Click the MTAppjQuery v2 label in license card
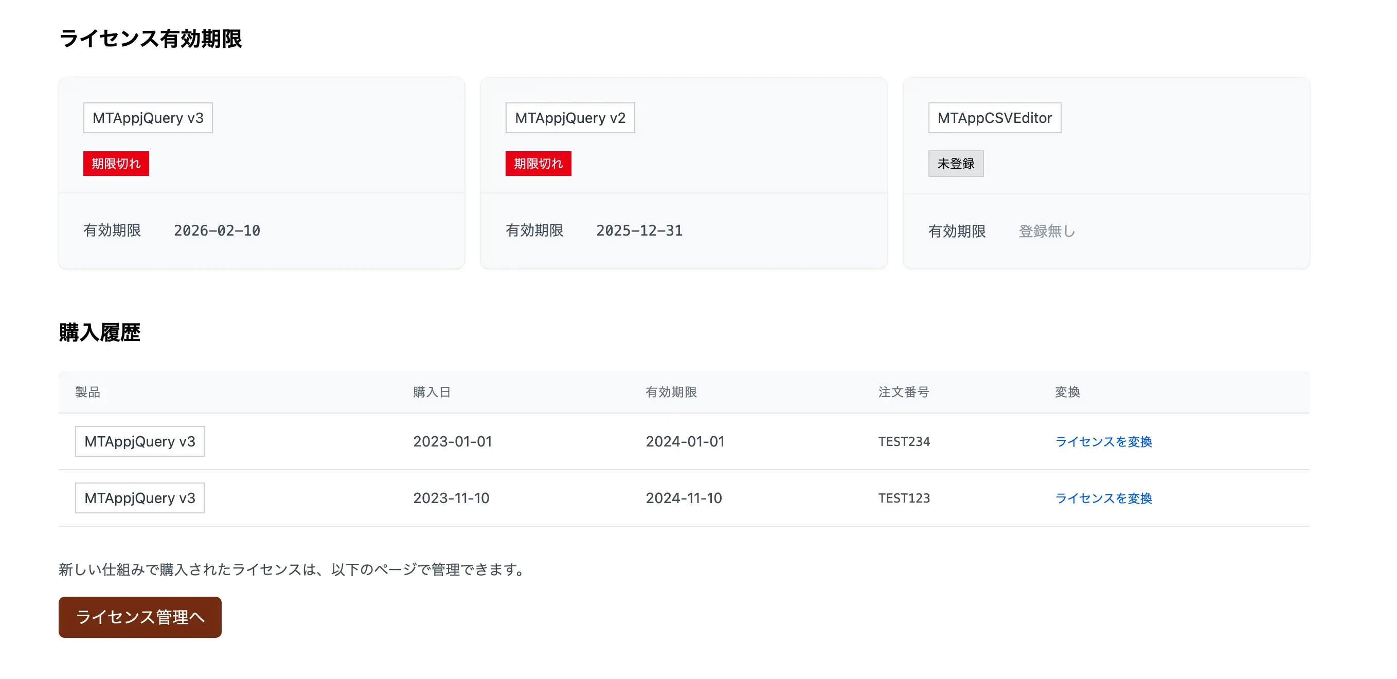The image size is (1397, 679). click(570, 118)
